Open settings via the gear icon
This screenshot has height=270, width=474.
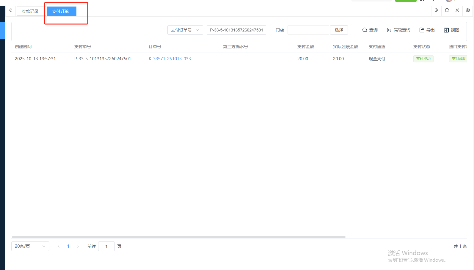[467, 10]
